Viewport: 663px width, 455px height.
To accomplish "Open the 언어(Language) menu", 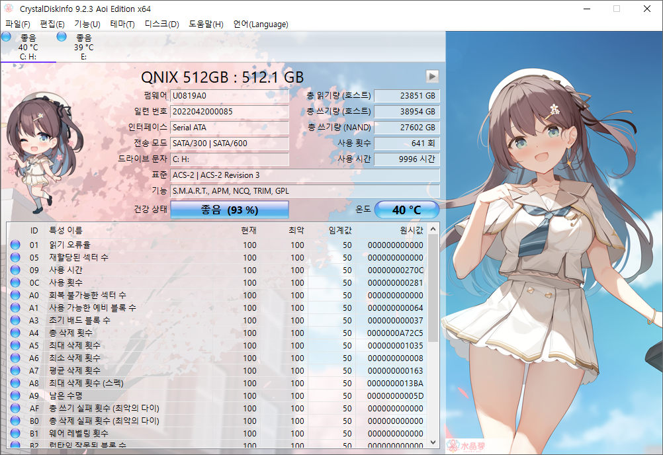I will click(x=261, y=24).
